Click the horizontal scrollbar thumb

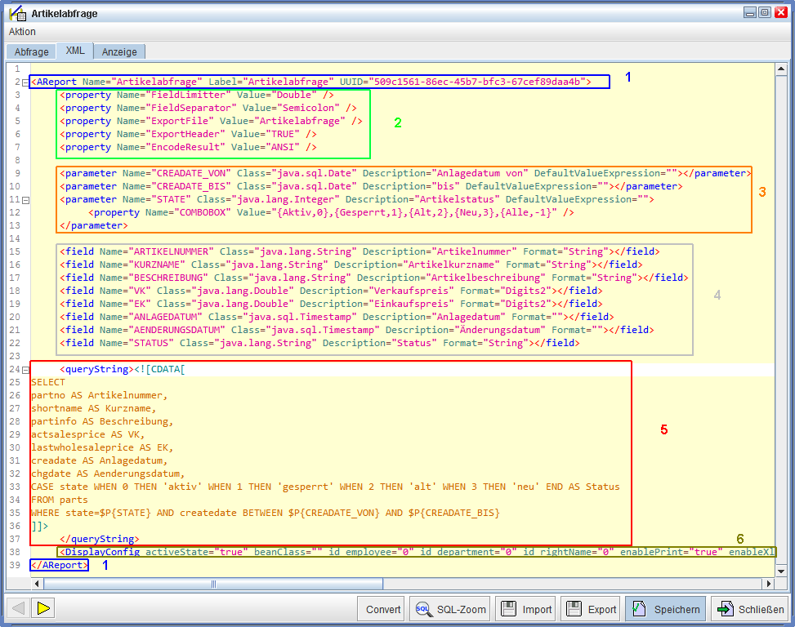click(x=212, y=584)
